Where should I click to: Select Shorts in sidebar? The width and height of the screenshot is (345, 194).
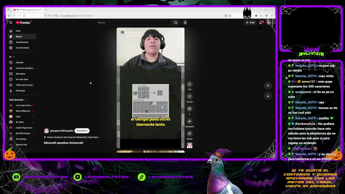coord(21,37)
